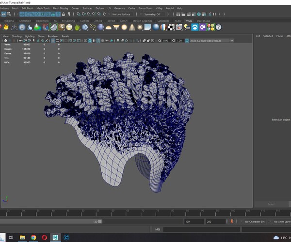Click the V-Ray rectangle downlight icon
Viewport: 291px width, 242px height.
116,28
